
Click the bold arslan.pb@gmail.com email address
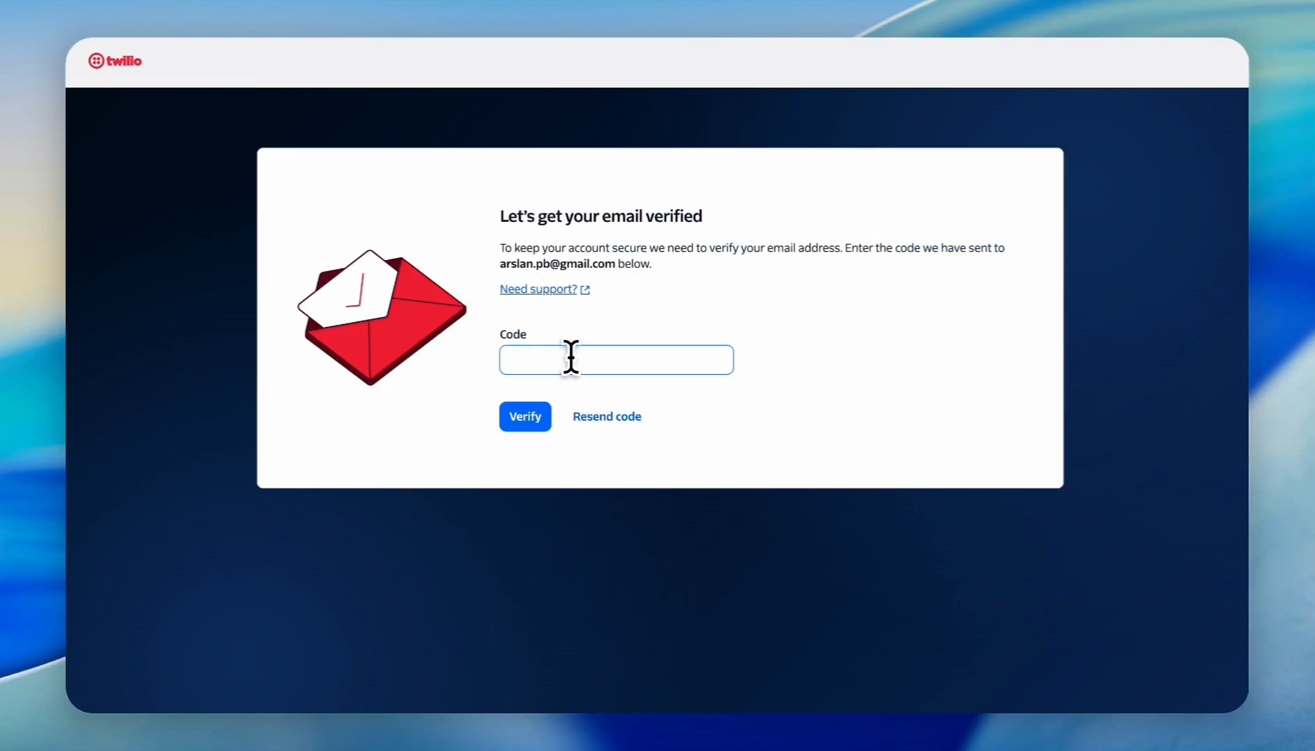click(x=557, y=264)
